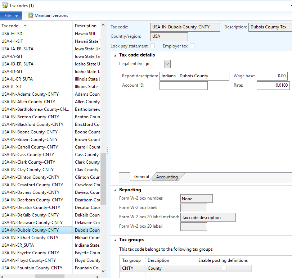Screen dimensions: 292x278
Task: Click the Tax code input field
Action: [x=185, y=27]
